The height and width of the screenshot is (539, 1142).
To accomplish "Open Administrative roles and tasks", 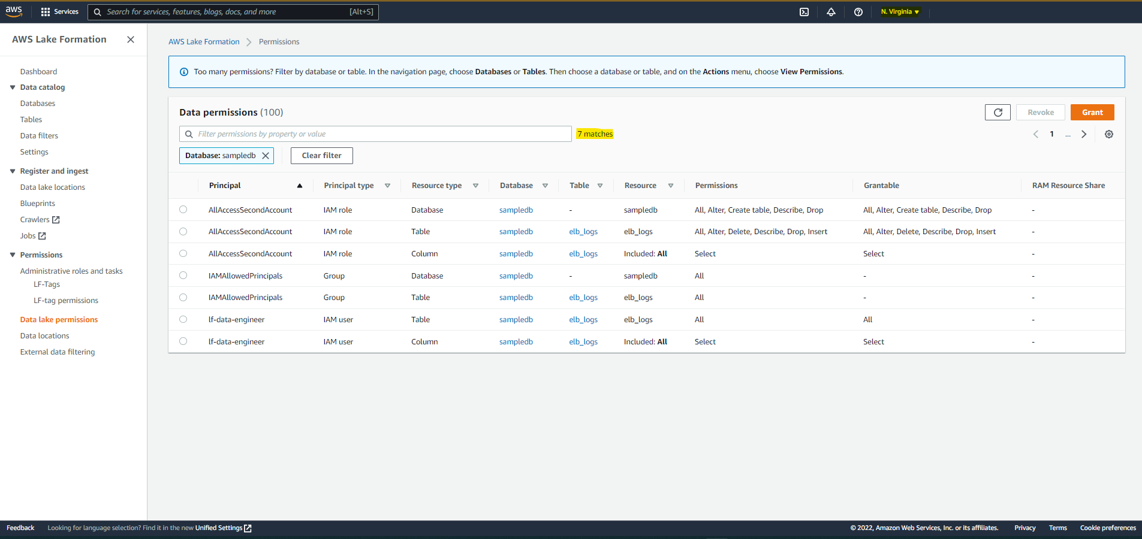I will pos(71,271).
